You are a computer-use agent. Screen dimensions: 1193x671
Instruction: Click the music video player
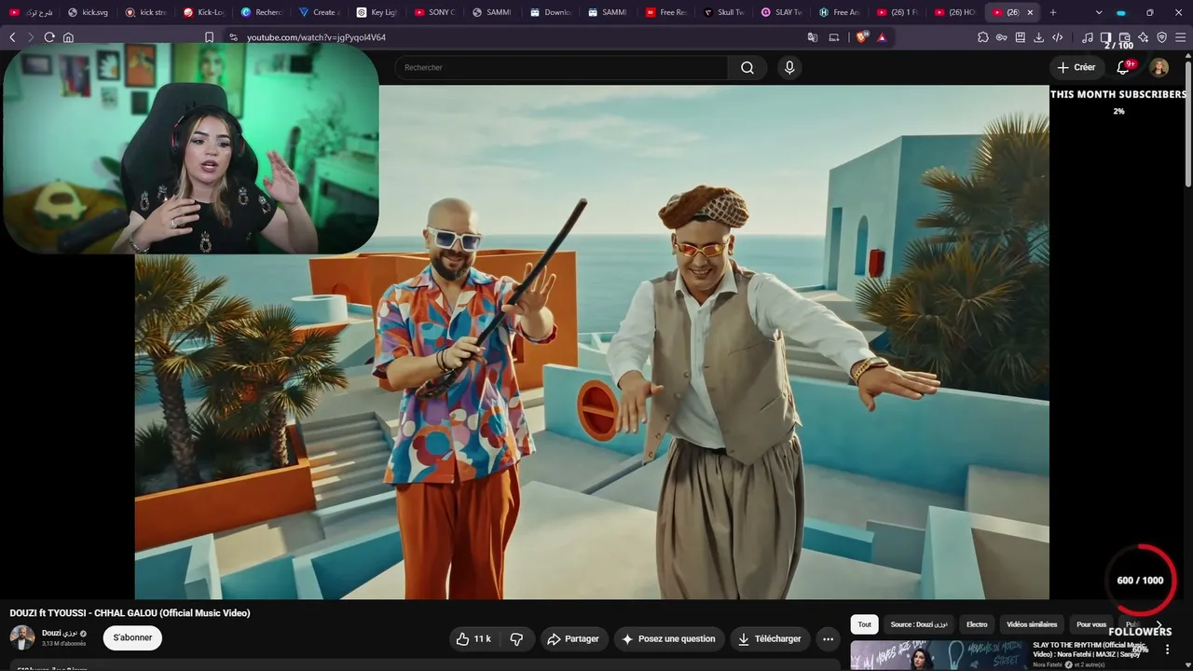[x=592, y=342]
